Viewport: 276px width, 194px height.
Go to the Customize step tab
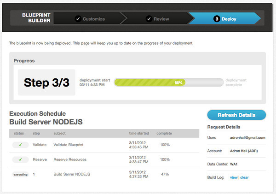coord(90,18)
